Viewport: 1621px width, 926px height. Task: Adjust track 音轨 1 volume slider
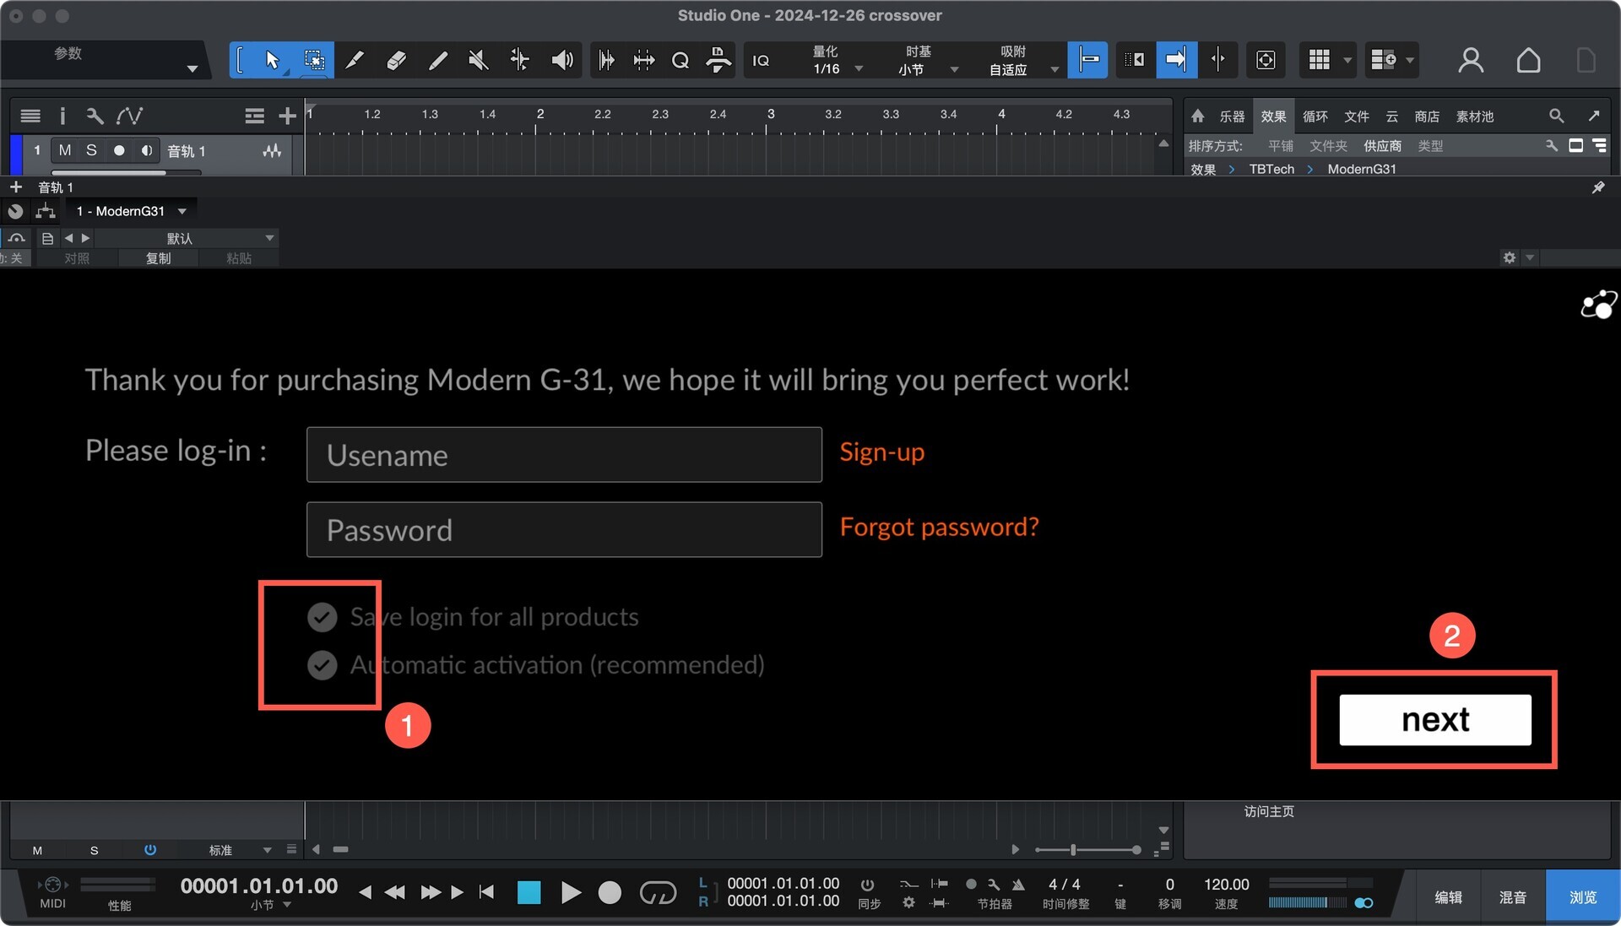pos(127,173)
